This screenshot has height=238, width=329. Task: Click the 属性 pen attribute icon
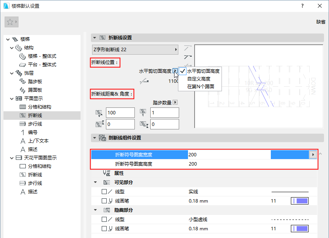tap(107, 173)
